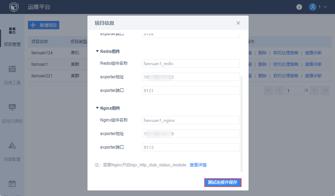This screenshot has height=196, width=335.
Task: Close the 项目信息 dialog
Action: click(238, 23)
